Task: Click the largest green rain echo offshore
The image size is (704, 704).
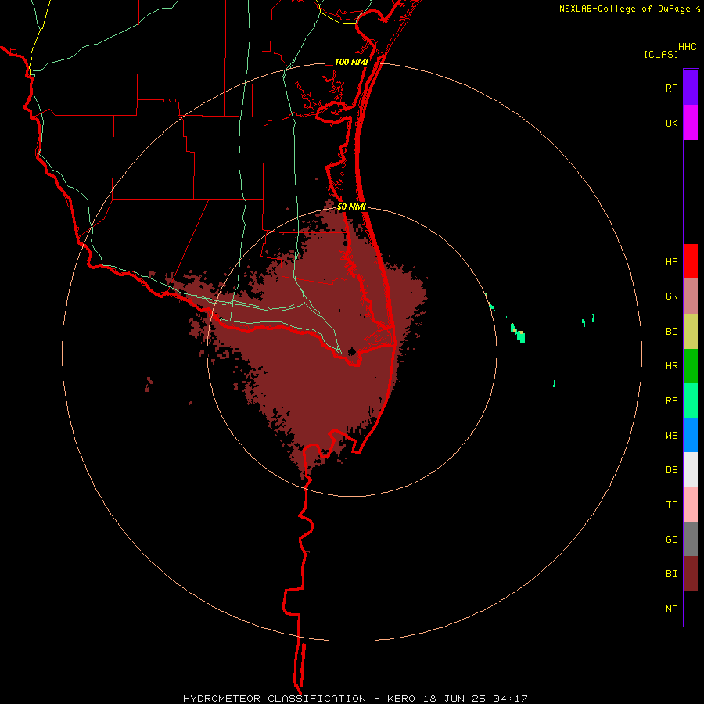Action: pyautogui.click(x=519, y=335)
